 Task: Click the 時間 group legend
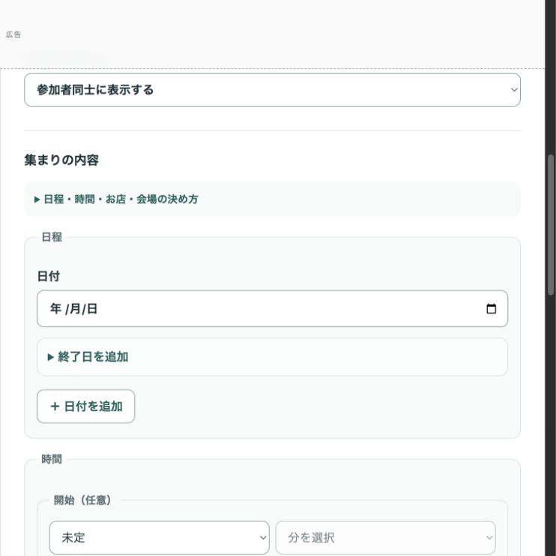point(52,459)
